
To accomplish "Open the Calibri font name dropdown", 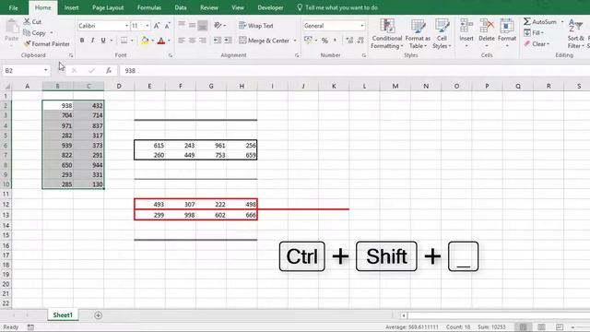I will [126, 26].
